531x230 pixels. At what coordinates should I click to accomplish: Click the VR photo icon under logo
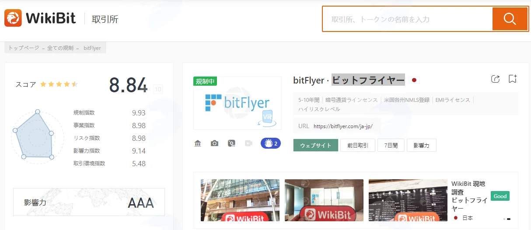pyautogui.click(x=232, y=143)
